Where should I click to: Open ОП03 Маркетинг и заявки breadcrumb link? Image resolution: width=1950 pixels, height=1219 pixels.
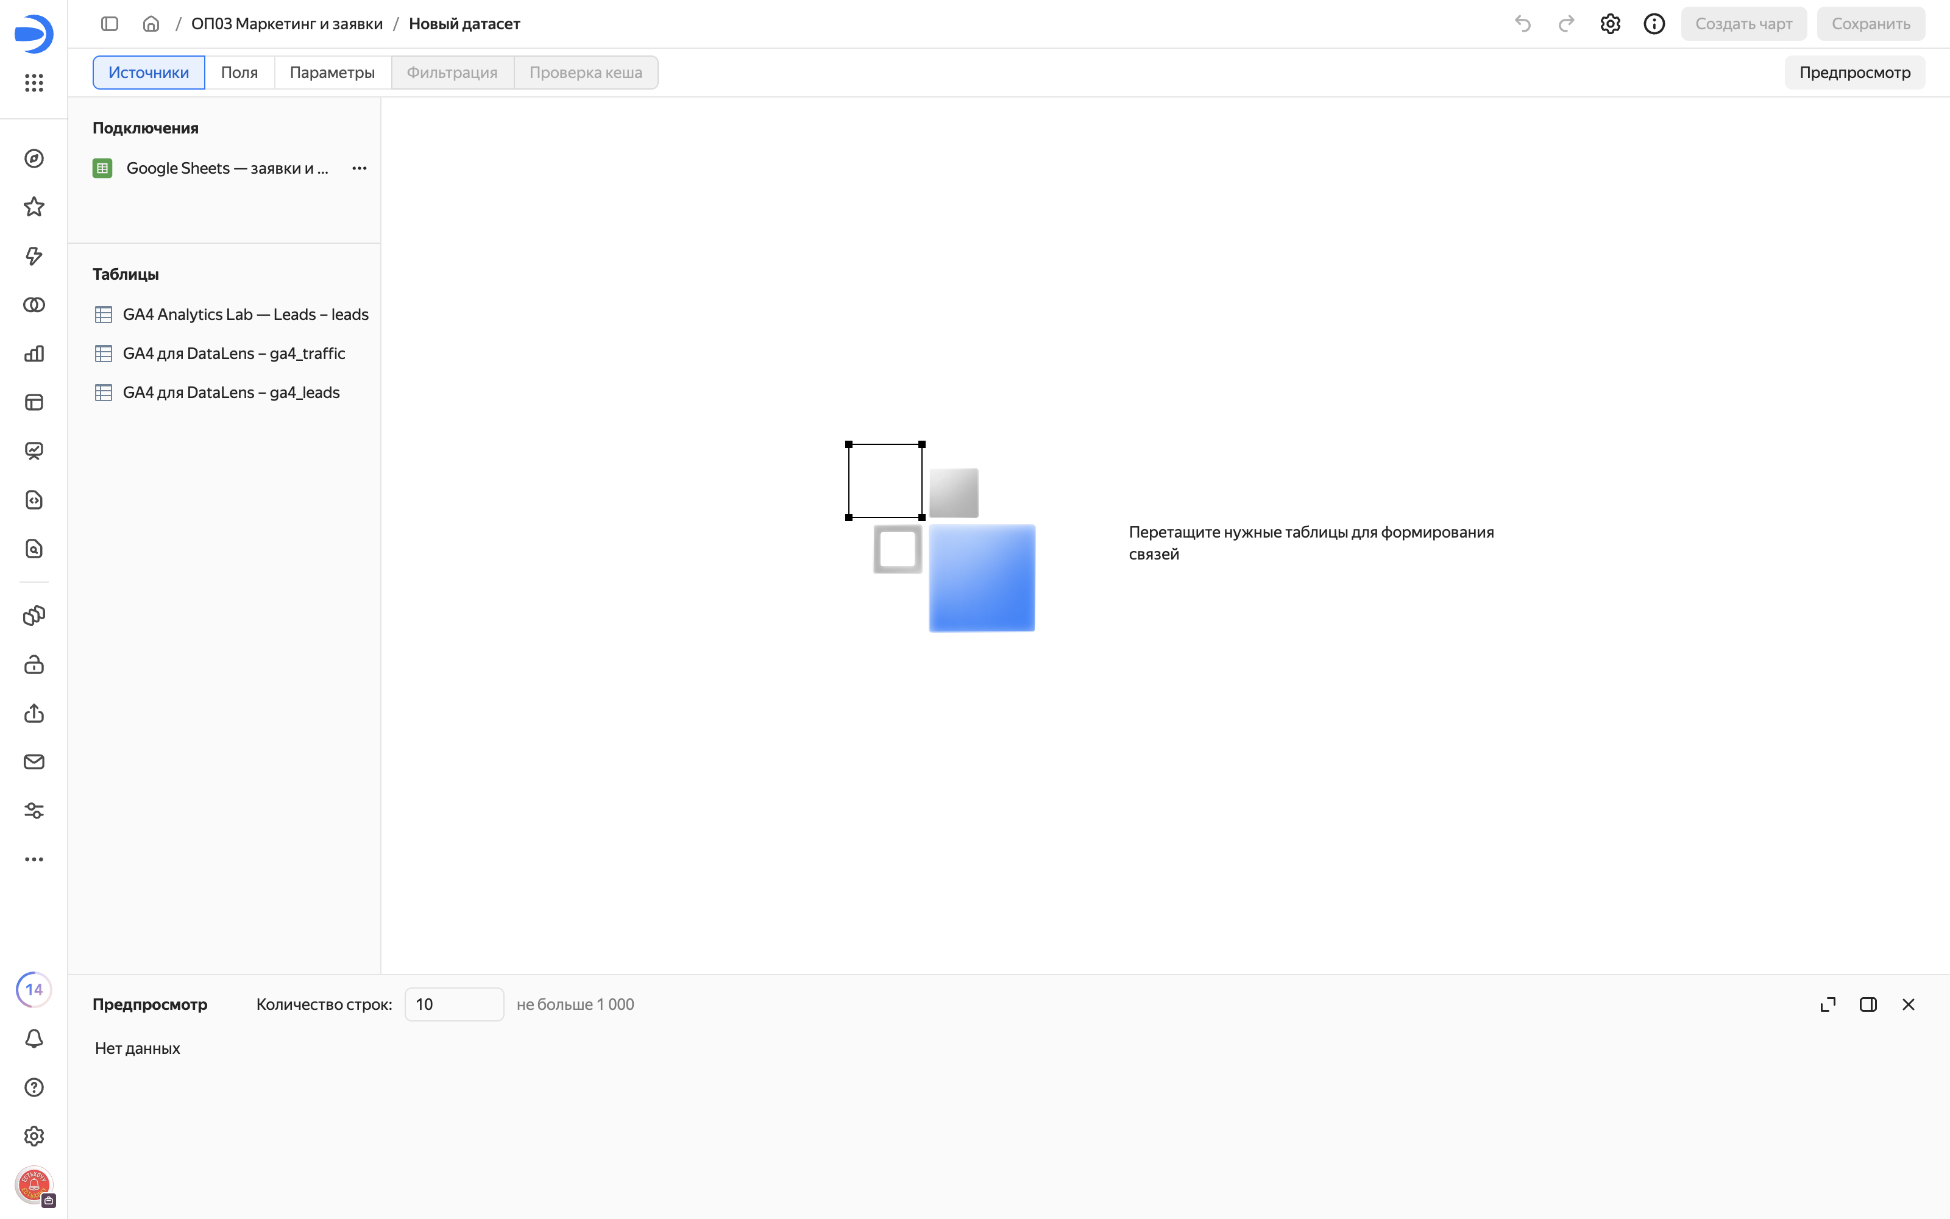[287, 24]
